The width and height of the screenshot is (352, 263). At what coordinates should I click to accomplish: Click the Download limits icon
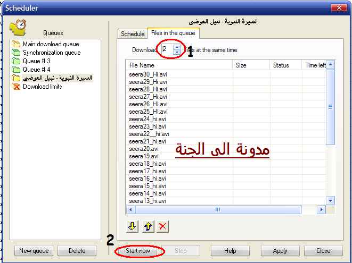[16, 87]
